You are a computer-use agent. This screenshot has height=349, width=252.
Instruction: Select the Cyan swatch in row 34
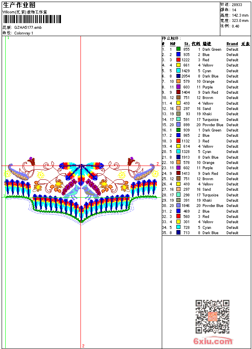pyautogui.click(x=178, y=227)
